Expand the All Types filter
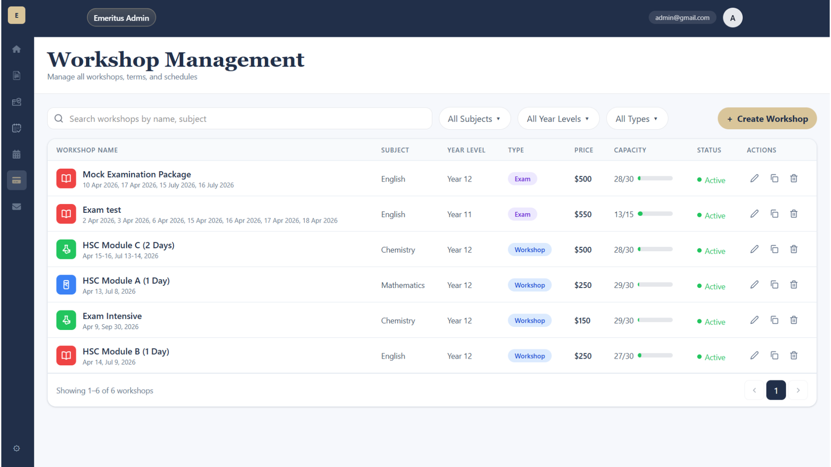This screenshot has width=831, height=467. pyautogui.click(x=636, y=119)
